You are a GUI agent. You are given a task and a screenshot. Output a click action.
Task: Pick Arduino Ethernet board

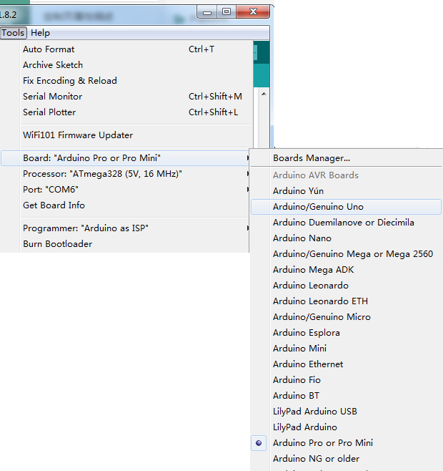(x=346, y=364)
